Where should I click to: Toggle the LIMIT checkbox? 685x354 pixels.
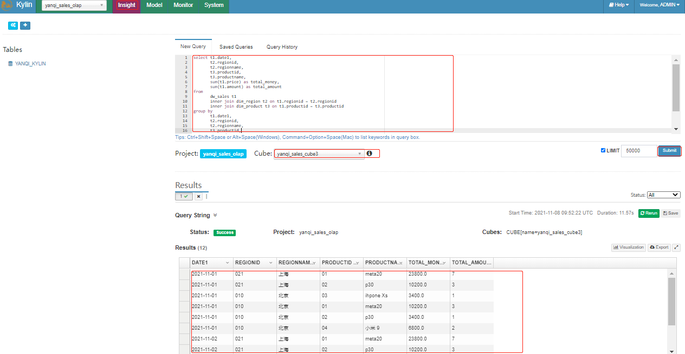click(x=603, y=150)
